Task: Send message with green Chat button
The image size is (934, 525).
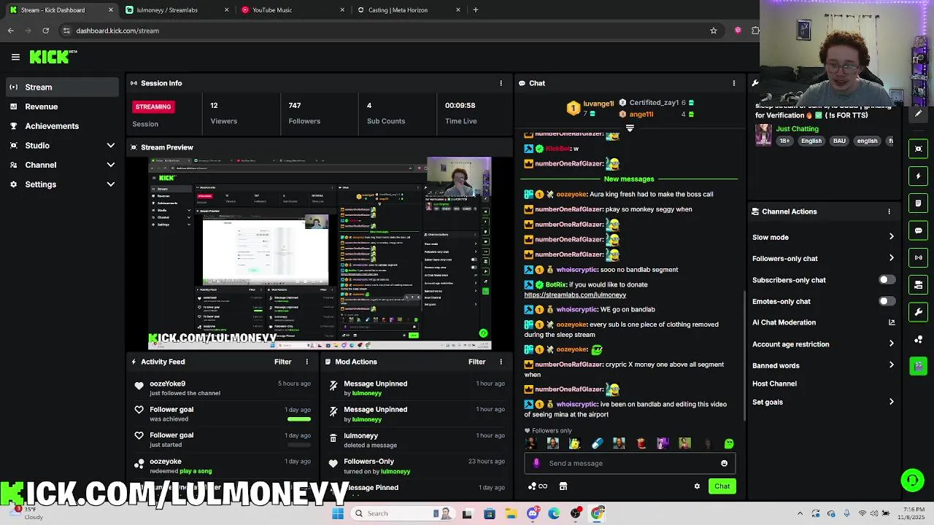Action: pos(722,486)
